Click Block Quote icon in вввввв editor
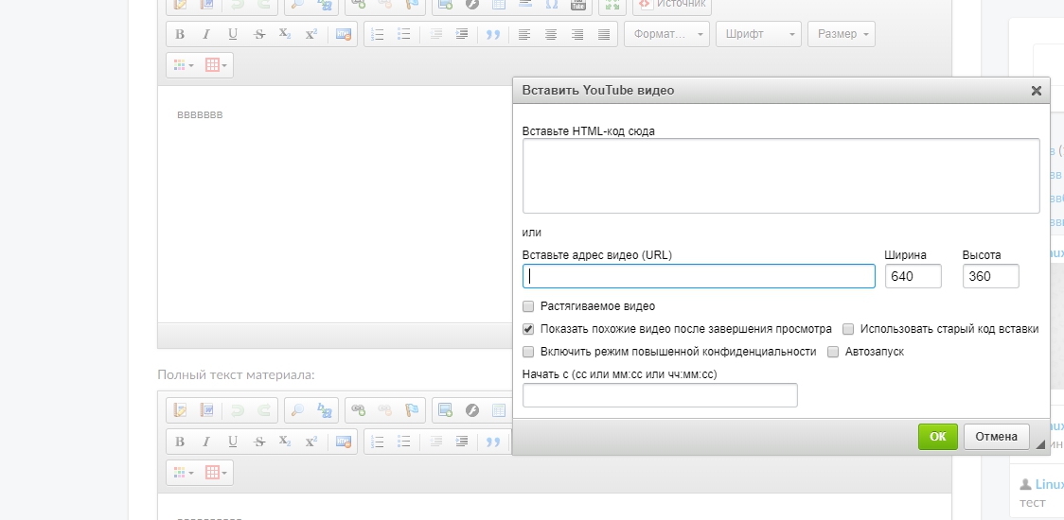Viewport: 1064px width, 520px height. point(493,35)
